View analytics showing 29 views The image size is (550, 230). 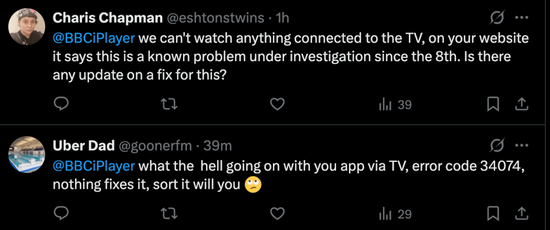[395, 214]
